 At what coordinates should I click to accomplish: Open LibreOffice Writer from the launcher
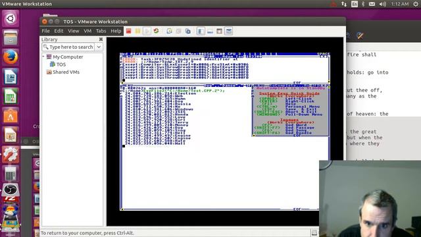[11, 77]
